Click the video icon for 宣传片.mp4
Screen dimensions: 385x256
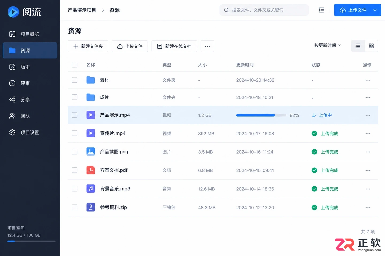pos(91,133)
